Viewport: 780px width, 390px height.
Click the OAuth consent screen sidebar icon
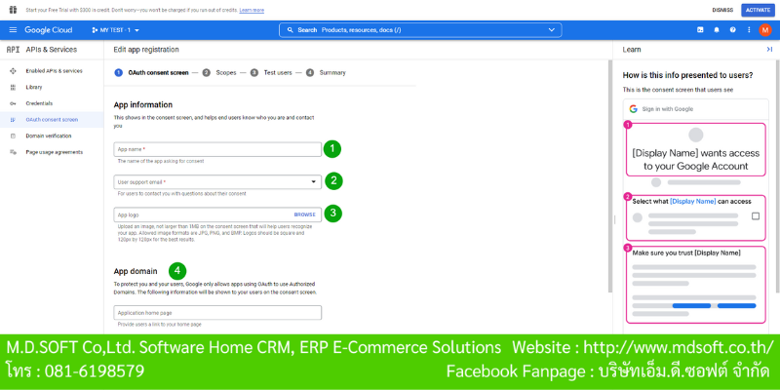click(x=13, y=120)
